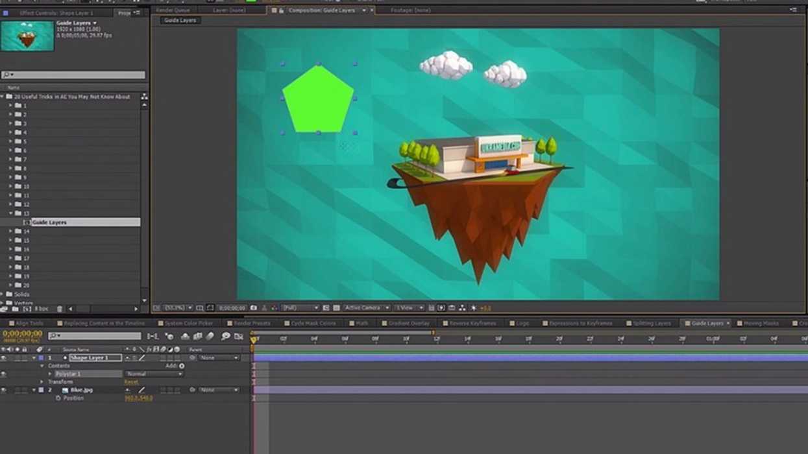Click the Add contents circular button
The height and width of the screenshot is (454, 808).
[182, 366]
